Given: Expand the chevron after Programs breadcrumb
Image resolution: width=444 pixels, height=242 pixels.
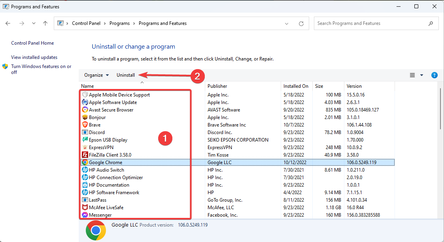Looking at the screenshot, I should coord(134,23).
